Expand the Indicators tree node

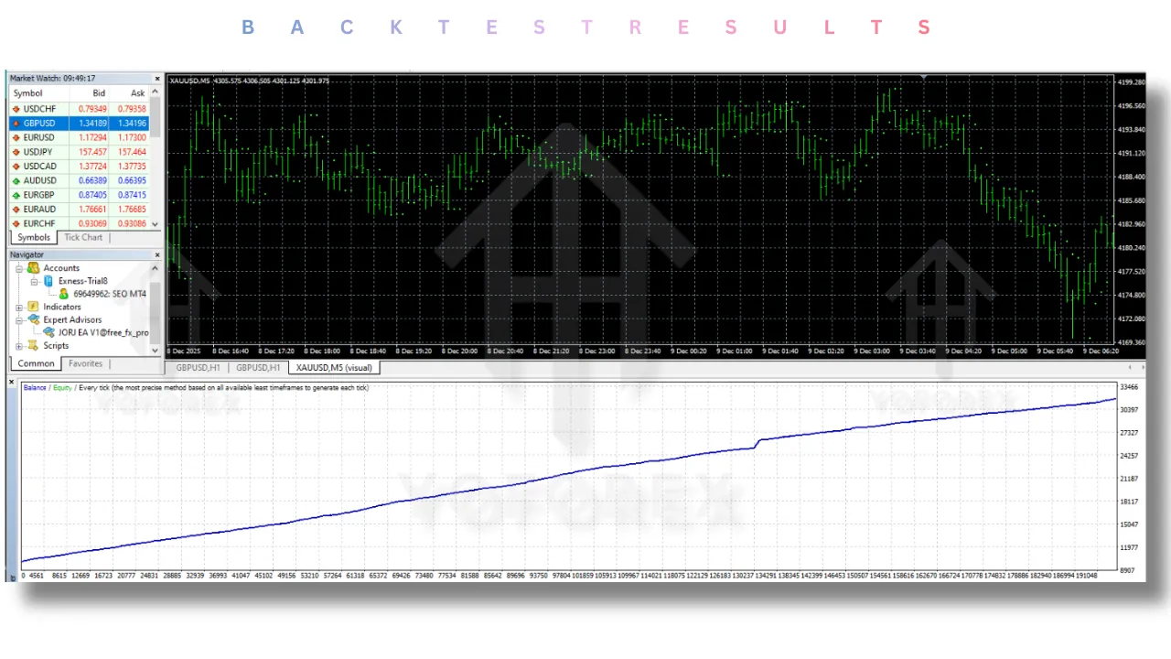coord(19,308)
